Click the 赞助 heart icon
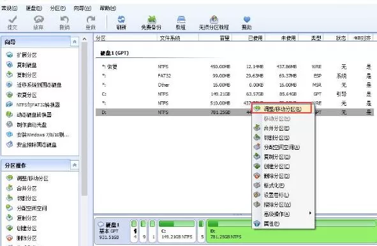The width and height of the screenshot is (377, 246). point(247,22)
